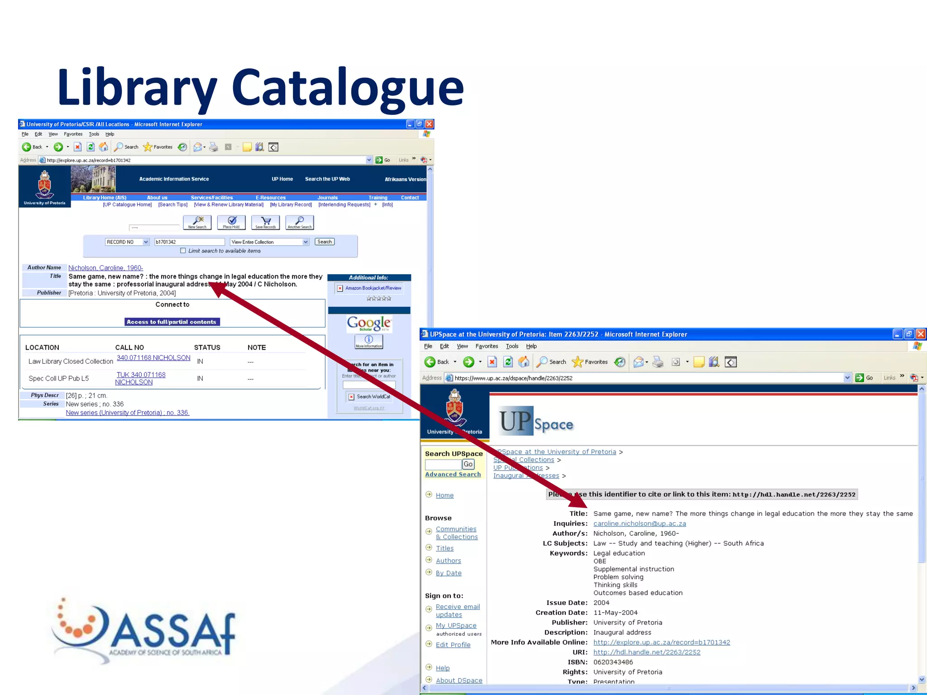
Task: Expand Links chevron in UPSpace window
Action: point(902,376)
